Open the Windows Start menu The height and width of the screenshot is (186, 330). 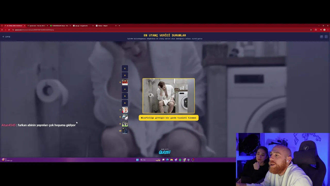pos(137,160)
